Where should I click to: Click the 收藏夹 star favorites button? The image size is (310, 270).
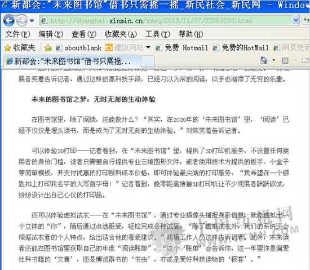(x=20, y=48)
